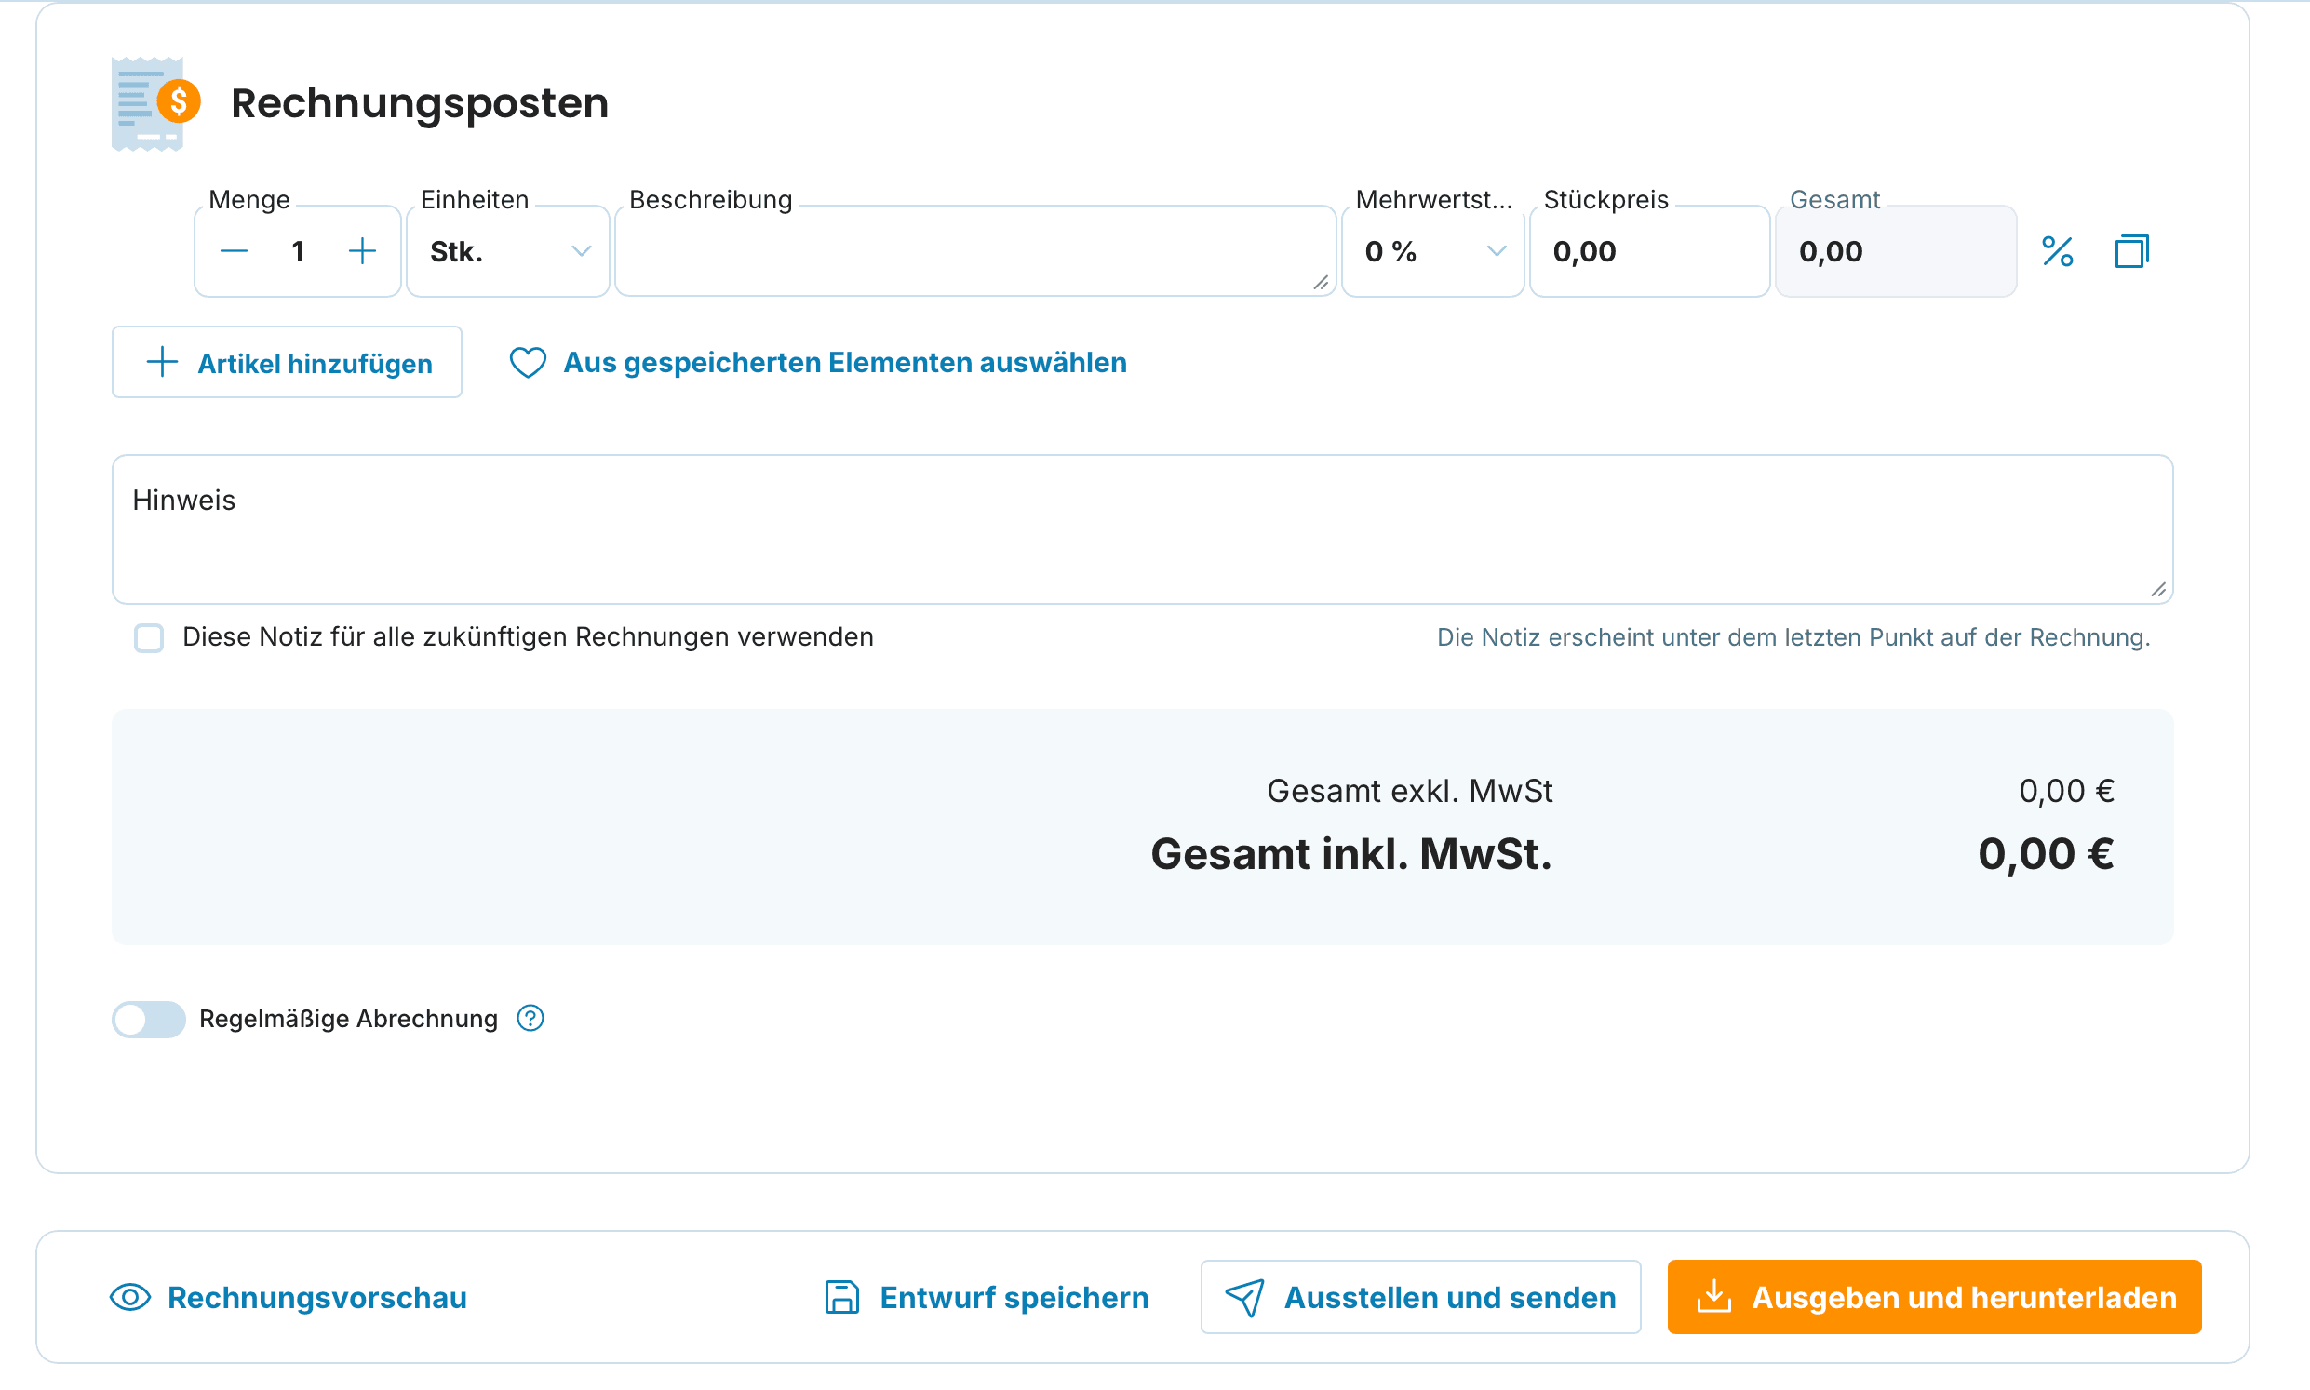Click the Gesamt total field
The image size is (2310, 1390).
pyautogui.click(x=1896, y=251)
